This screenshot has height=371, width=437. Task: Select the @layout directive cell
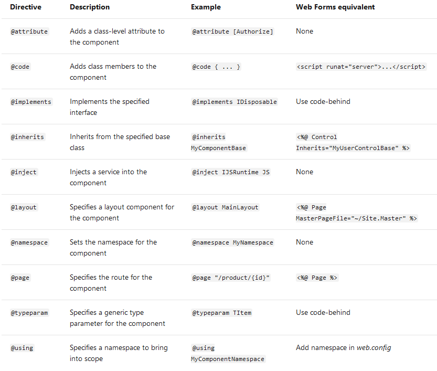(x=24, y=207)
